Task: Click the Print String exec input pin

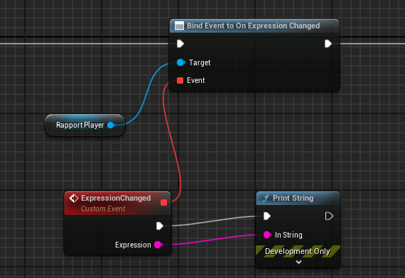Action: coord(267,216)
